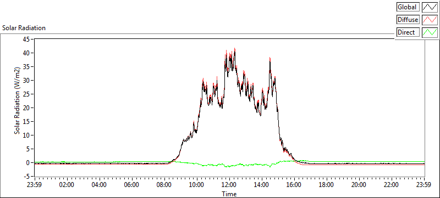Click the 35 y-axis tick value

pyautogui.click(x=26, y=66)
